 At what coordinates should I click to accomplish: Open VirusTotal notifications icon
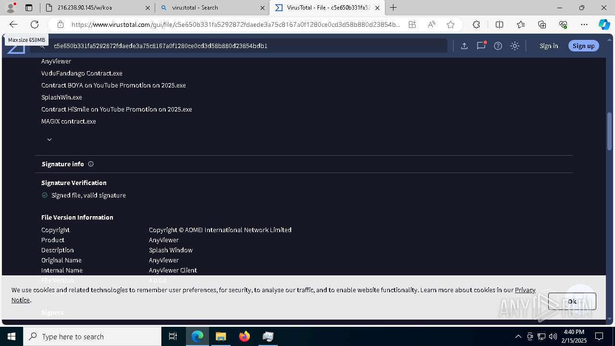tap(481, 46)
